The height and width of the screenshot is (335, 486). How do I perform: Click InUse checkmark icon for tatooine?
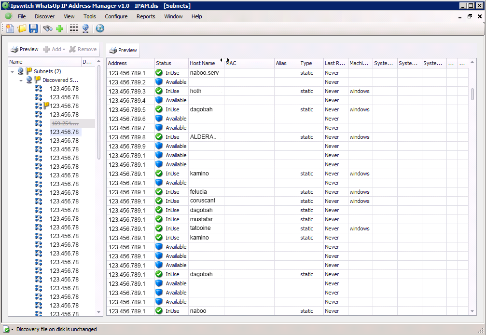pos(159,228)
